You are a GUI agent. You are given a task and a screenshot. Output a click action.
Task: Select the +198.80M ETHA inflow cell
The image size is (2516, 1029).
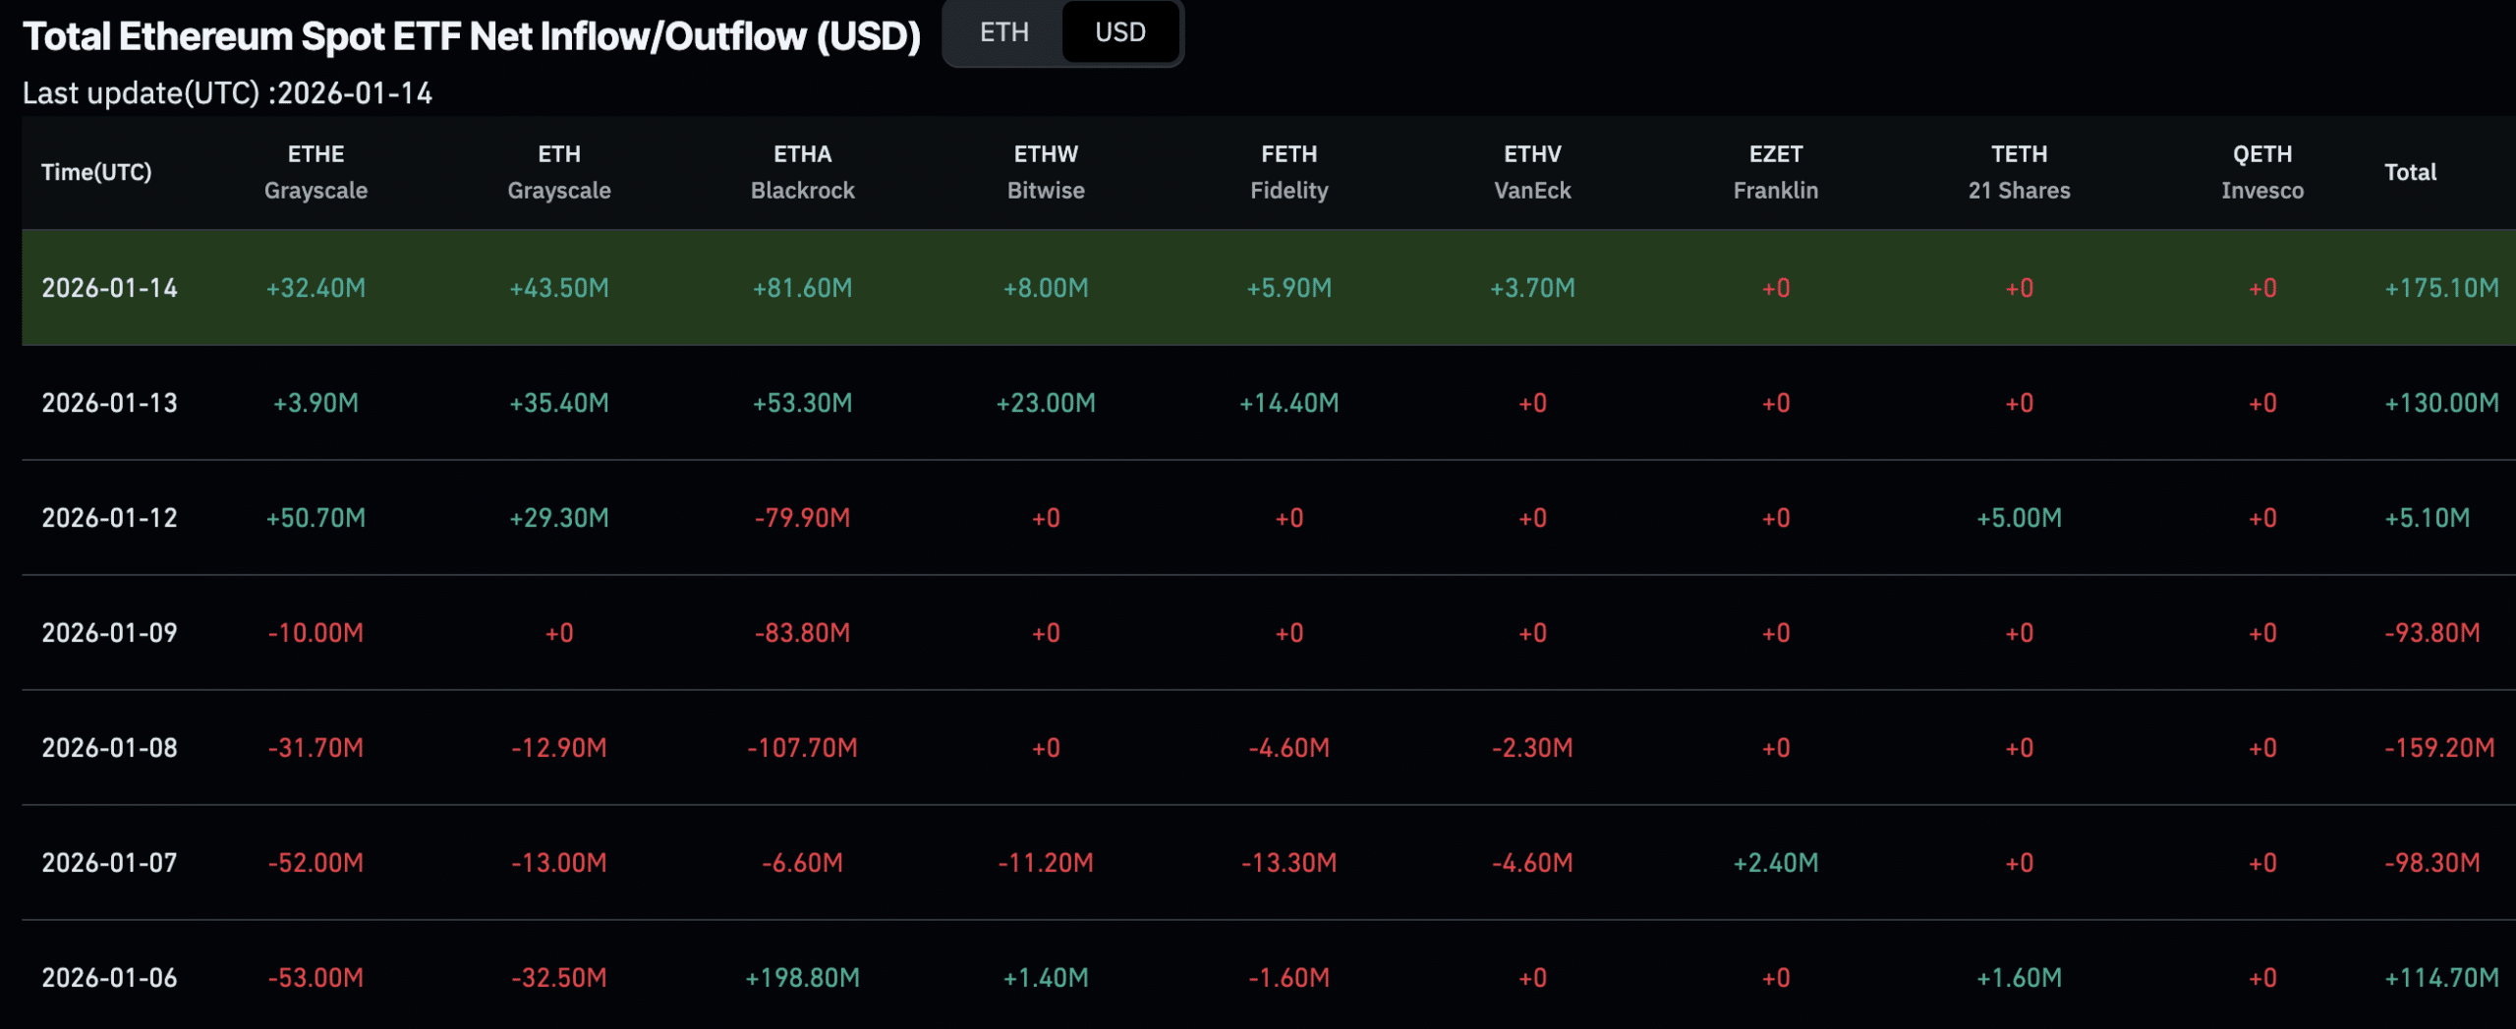pos(801,978)
